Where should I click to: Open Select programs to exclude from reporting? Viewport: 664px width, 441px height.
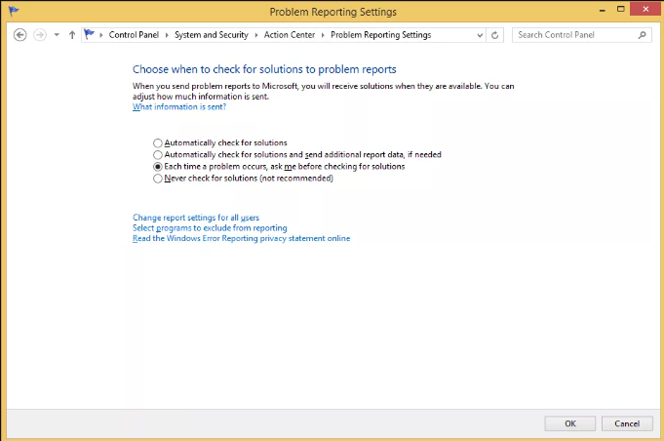click(x=210, y=228)
